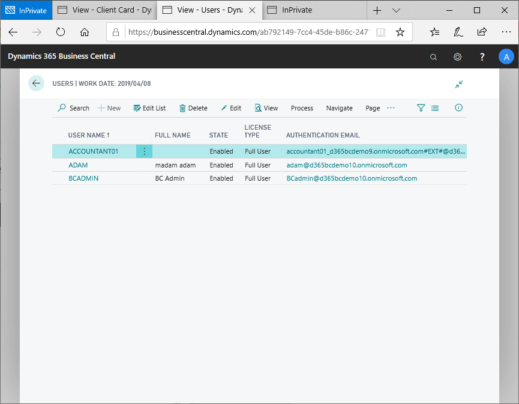The height and width of the screenshot is (404, 519).
Task: Show row options for ACCOUNTANT01
Action: click(x=145, y=151)
